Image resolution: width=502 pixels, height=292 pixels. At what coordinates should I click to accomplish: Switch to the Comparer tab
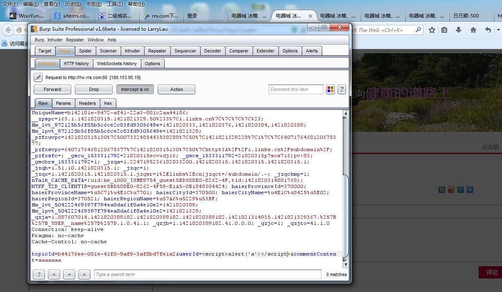coord(239,51)
